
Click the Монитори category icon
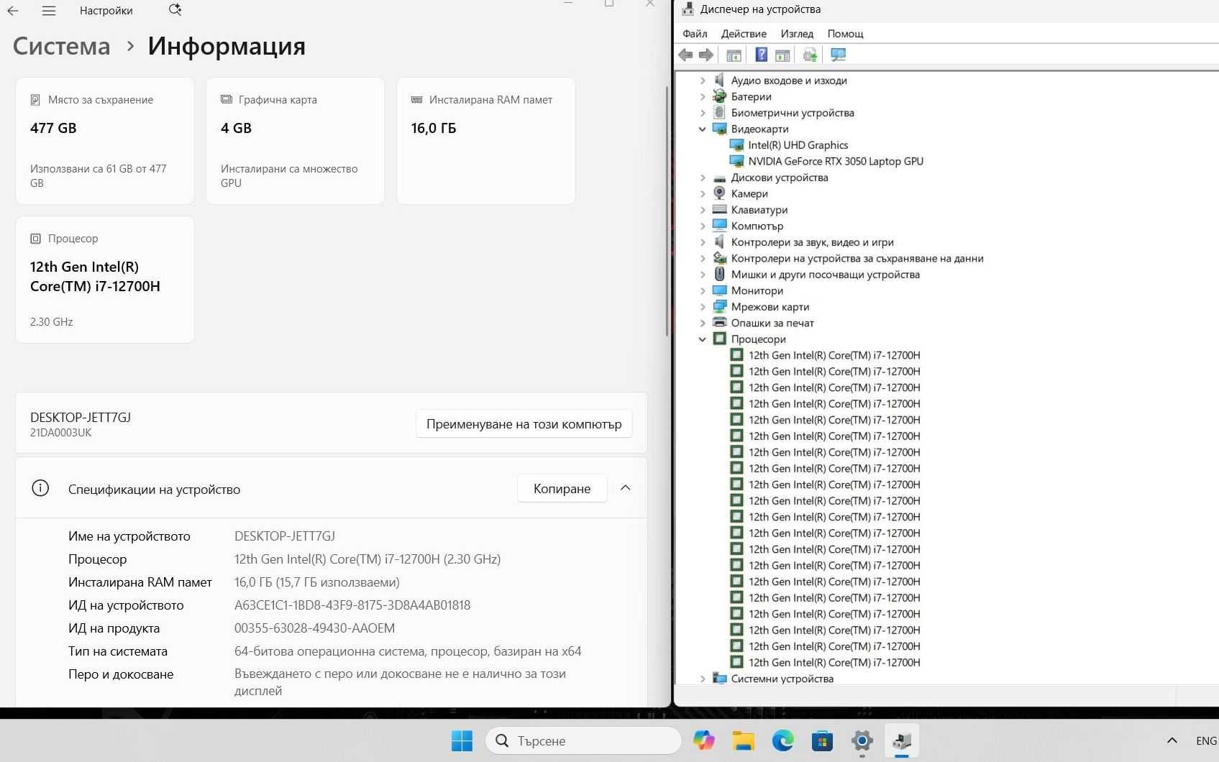click(719, 290)
